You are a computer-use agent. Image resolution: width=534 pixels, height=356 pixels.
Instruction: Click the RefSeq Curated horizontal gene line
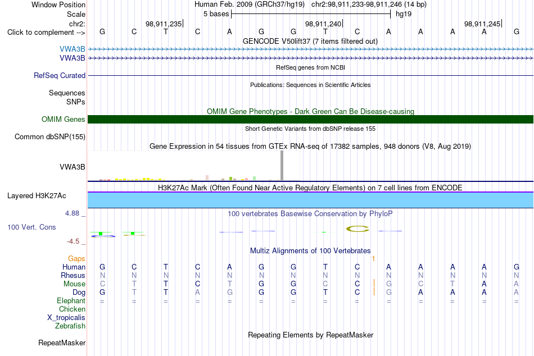pyautogui.click(x=310, y=76)
